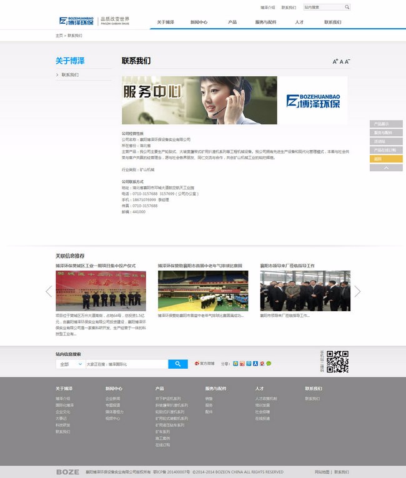Click 井下铲运机系列 in footer products

click(168, 399)
